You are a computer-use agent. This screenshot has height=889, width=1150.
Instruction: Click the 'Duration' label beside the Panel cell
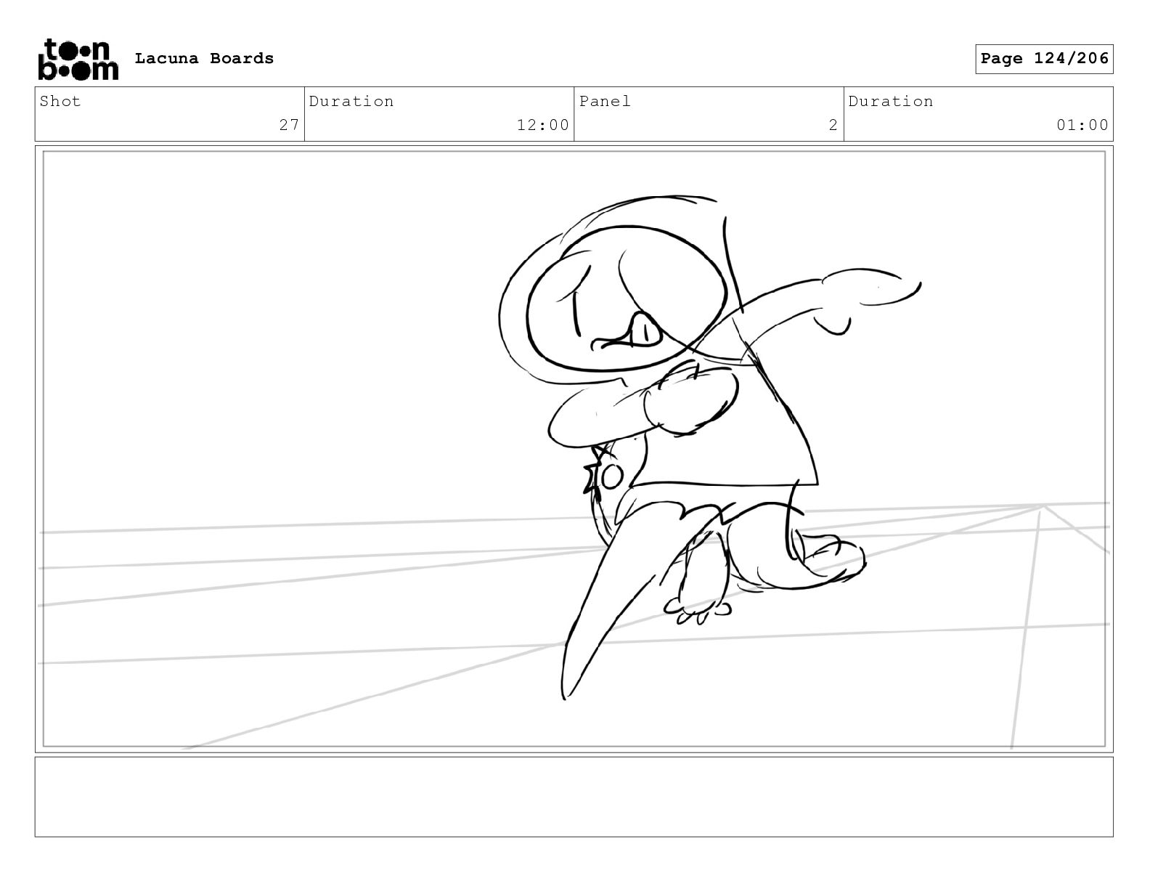tap(891, 101)
